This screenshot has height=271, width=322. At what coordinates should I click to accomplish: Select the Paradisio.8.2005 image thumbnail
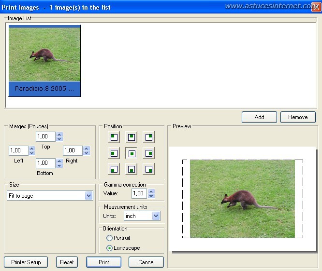pyautogui.click(x=44, y=54)
